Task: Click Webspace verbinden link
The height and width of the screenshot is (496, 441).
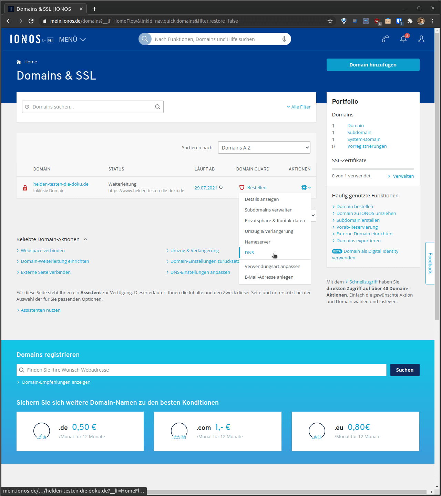Action: point(43,250)
